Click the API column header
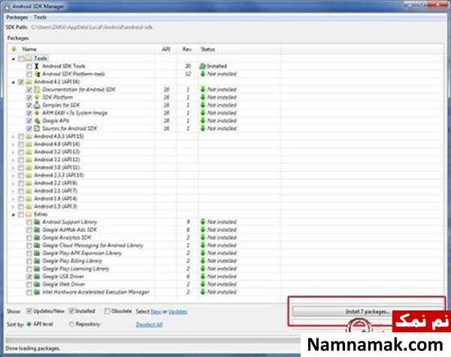The height and width of the screenshot is (357, 451). [166, 49]
